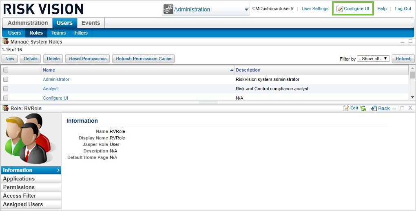416x211 pixels.
Task: Open the Configure UI link in header
Action: tap(356, 9)
